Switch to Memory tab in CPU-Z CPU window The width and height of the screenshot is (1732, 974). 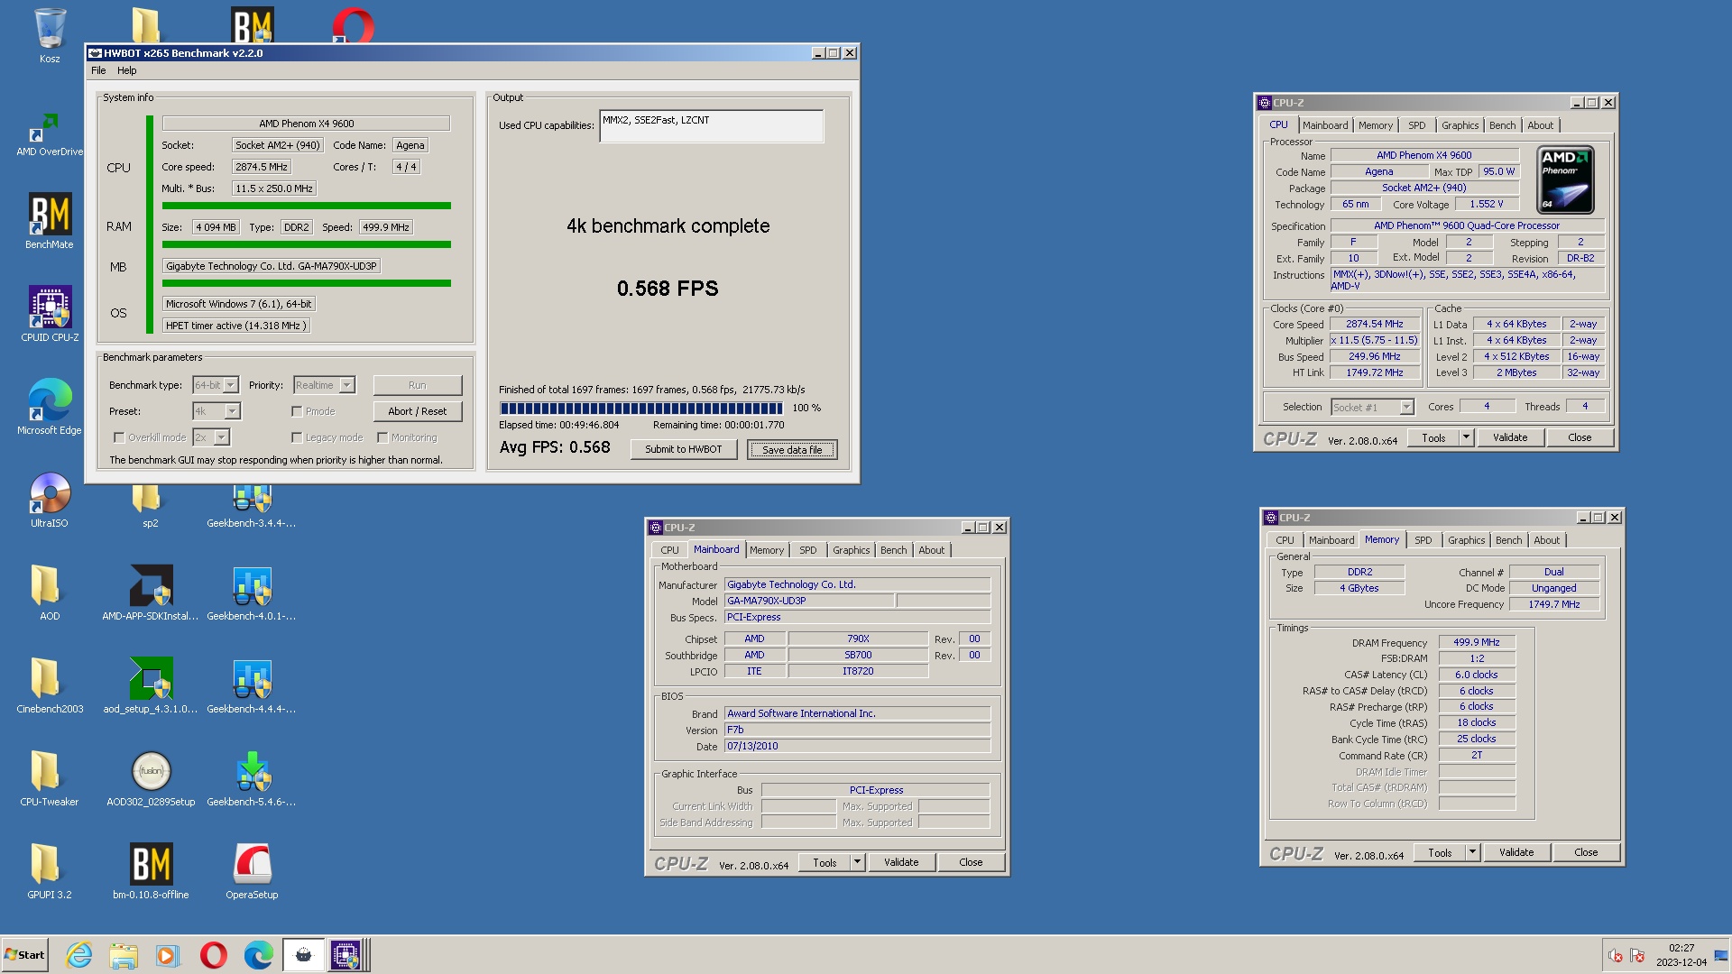pos(1376,125)
